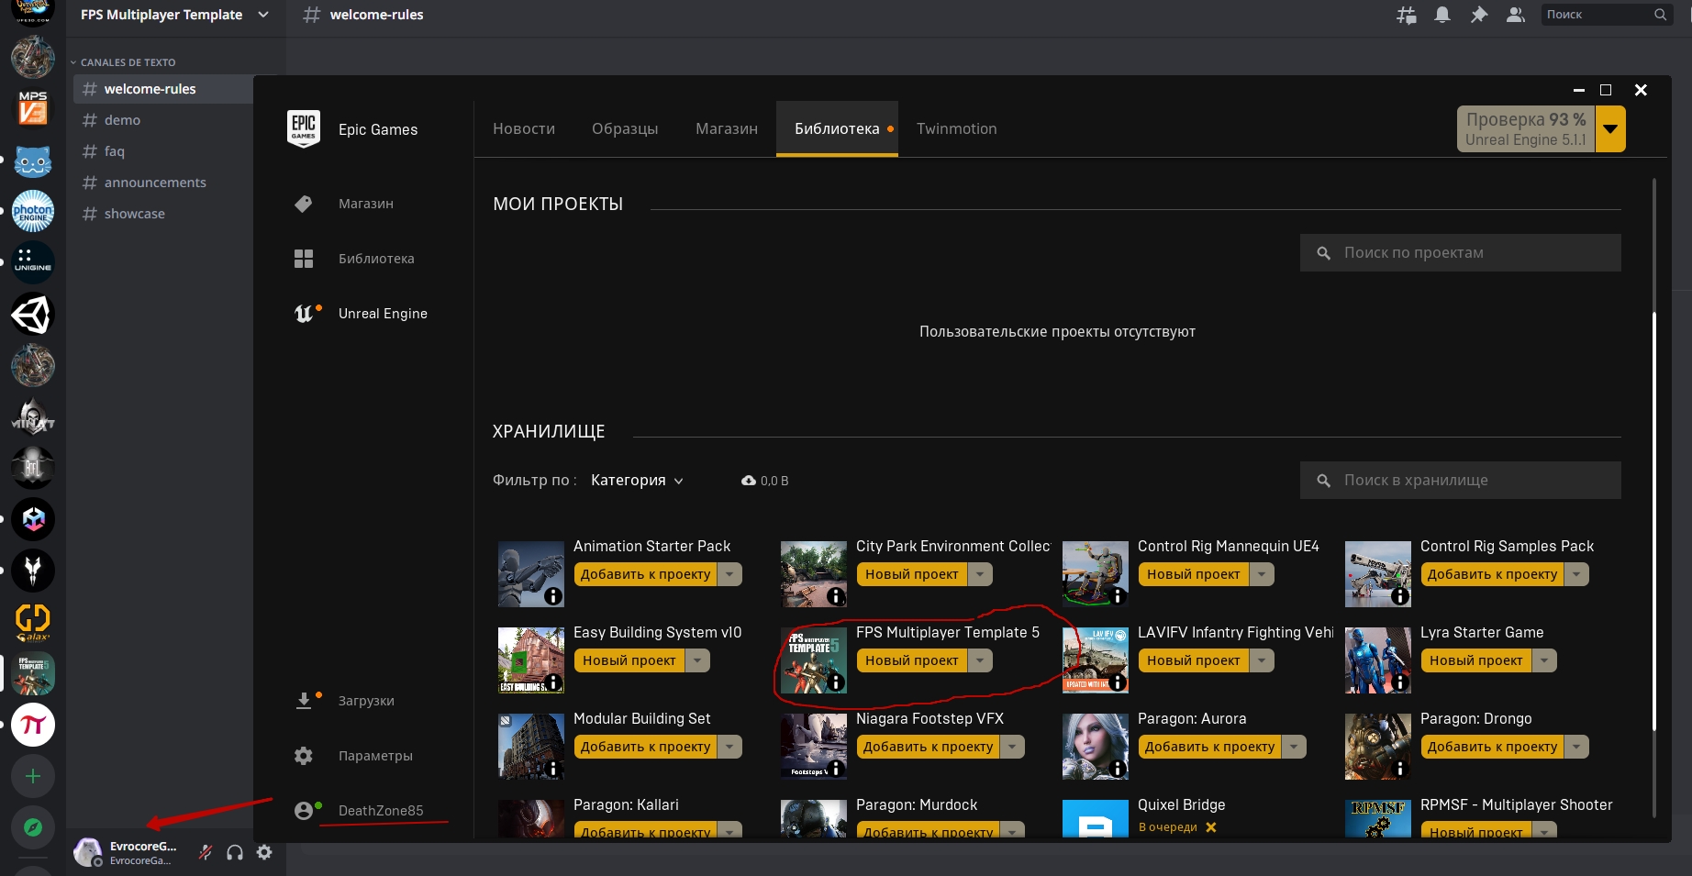
Task: Open Discord threads icon in header
Action: pyautogui.click(x=1406, y=15)
